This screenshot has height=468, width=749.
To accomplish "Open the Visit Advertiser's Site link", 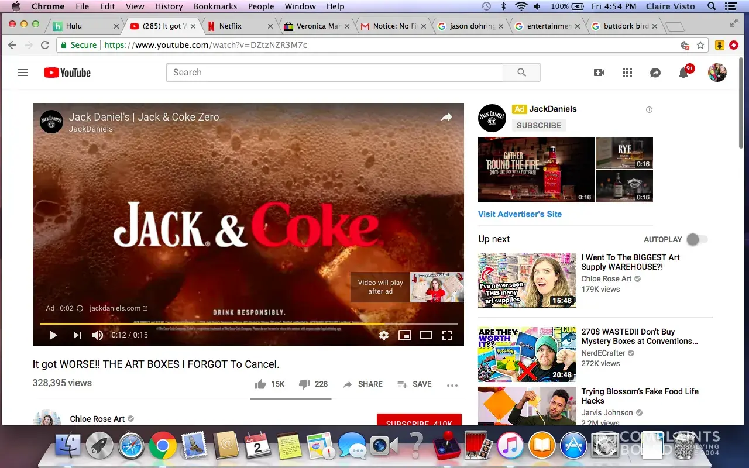I will pos(520,214).
